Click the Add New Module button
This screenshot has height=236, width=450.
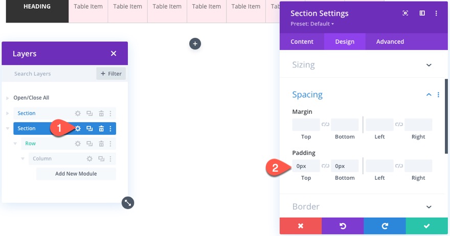(x=76, y=174)
